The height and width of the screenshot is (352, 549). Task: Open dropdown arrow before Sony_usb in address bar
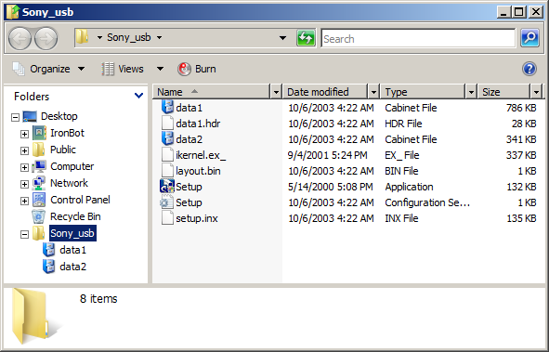[x=99, y=37]
